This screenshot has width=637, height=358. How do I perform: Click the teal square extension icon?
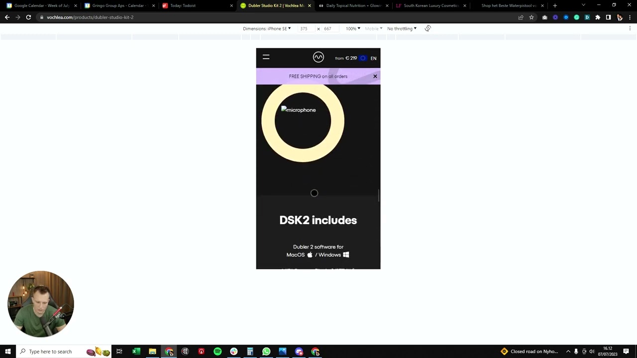point(587,17)
